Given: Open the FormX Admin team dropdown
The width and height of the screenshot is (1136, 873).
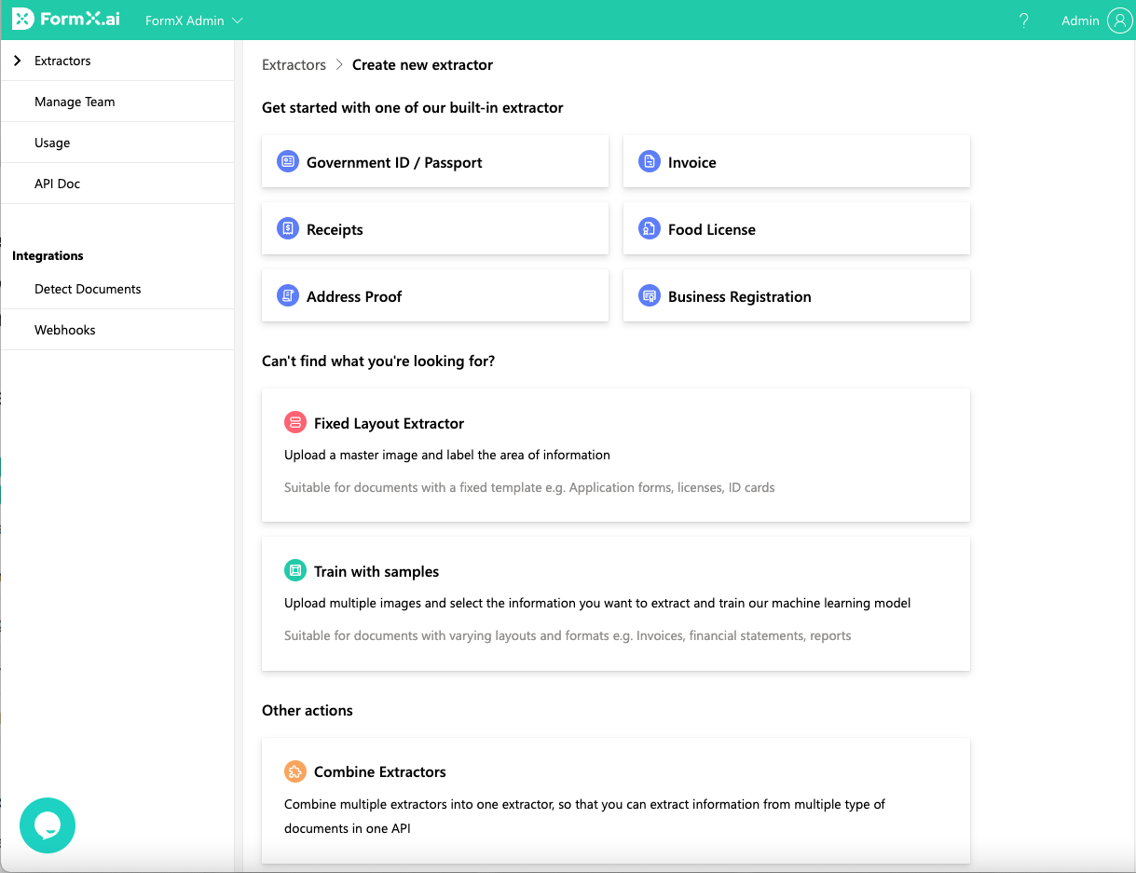Looking at the screenshot, I should point(194,20).
